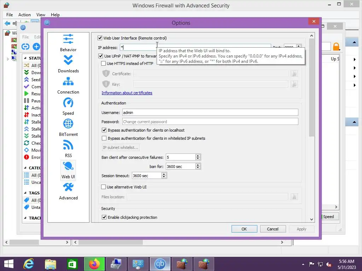Toggle Bypass authentication for clients on localhost
Image resolution: width=362 pixels, height=271 pixels.
[x=104, y=130]
